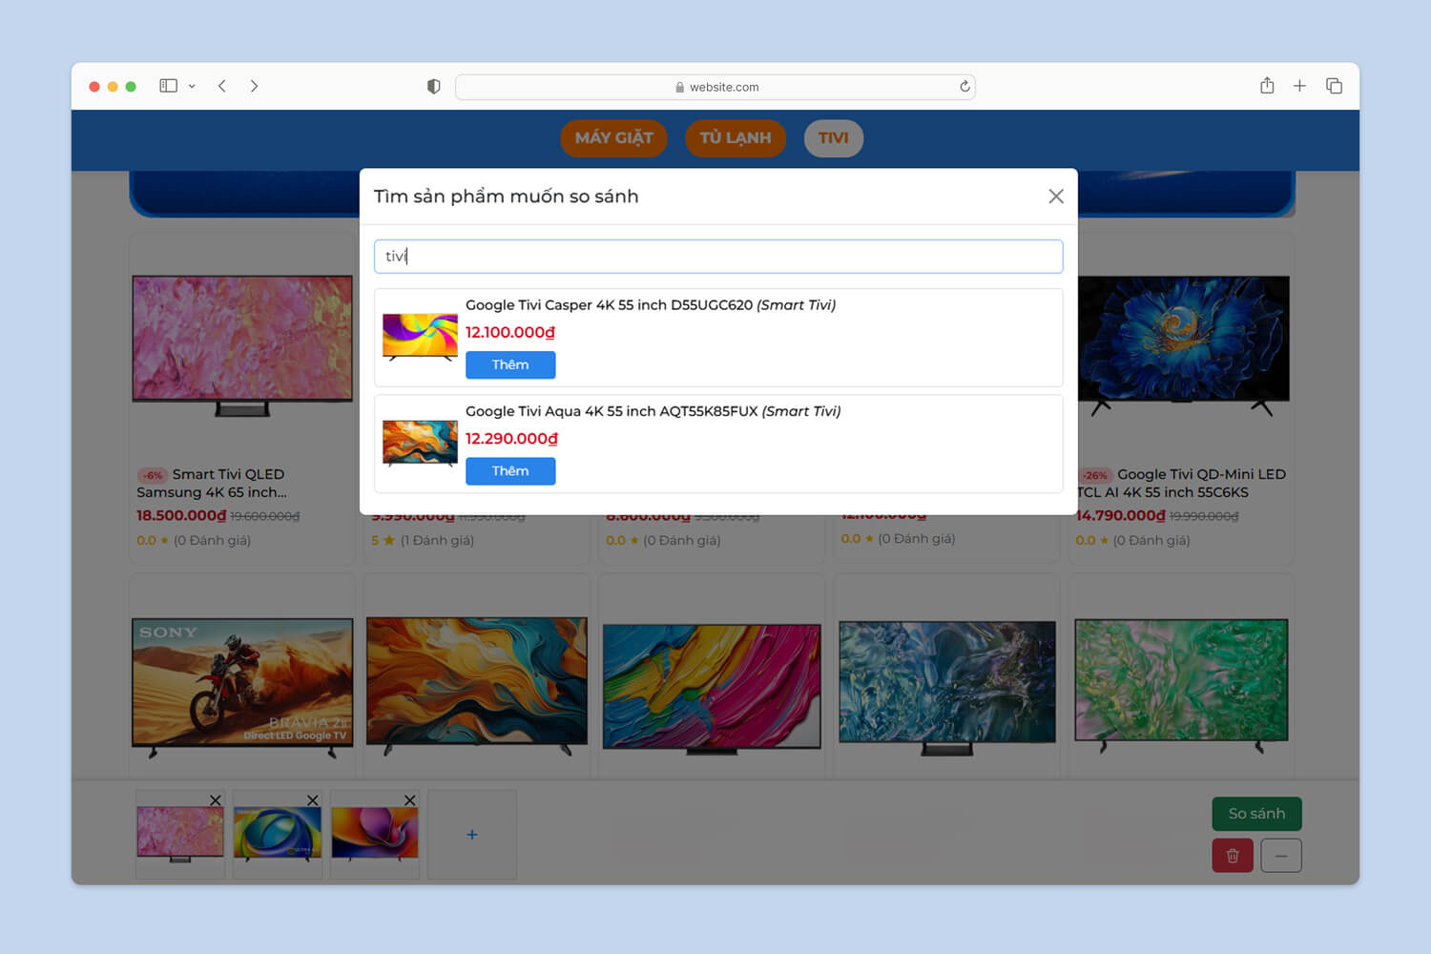
Task: Close the product comparison search dialog
Action: tap(1056, 197)
